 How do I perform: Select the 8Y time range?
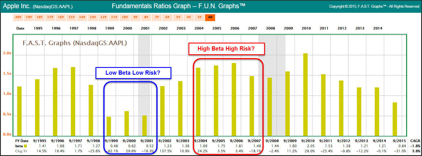pyautogui.click(x=146, y=17)
